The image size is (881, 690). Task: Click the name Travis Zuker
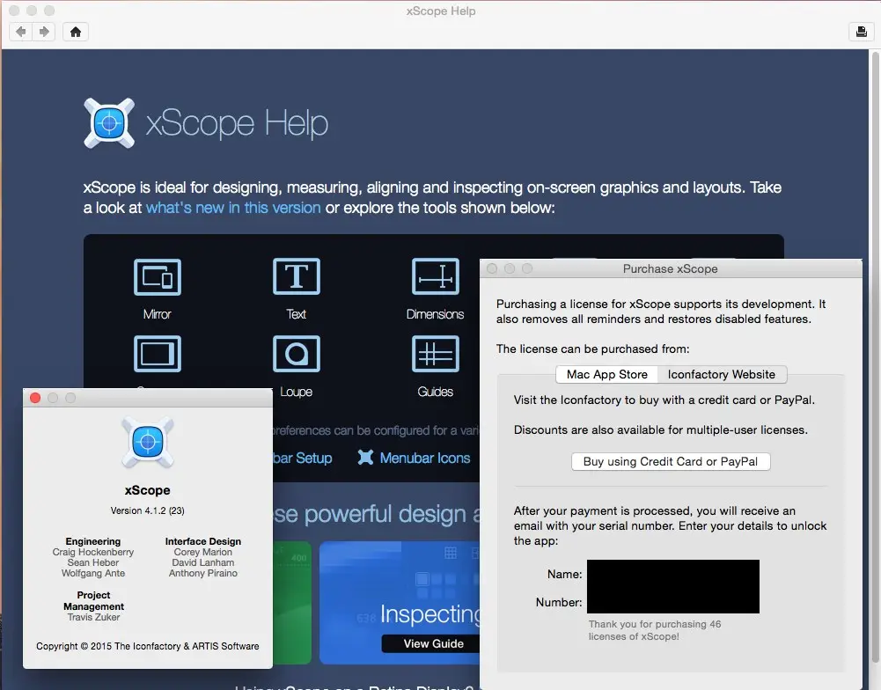pyautogui.click(x=93, y=617)
